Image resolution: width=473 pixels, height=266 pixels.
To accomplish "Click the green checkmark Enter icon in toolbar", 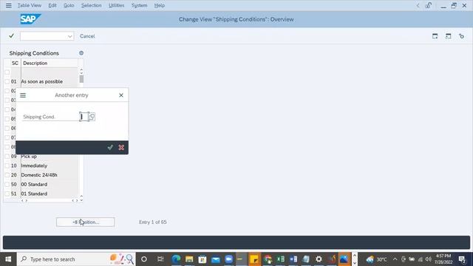I will (12, 36).
